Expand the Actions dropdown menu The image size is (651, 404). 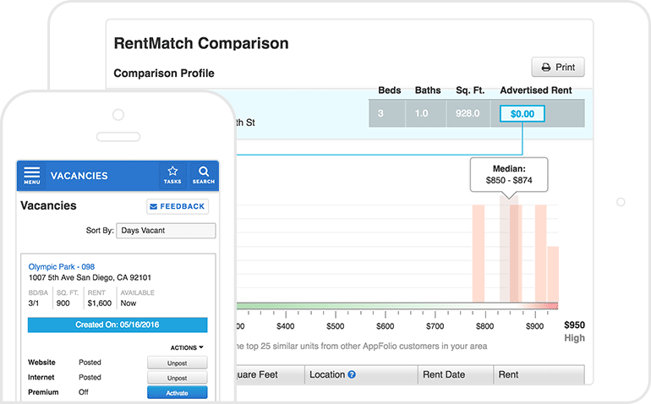click(x=187, y=347)
